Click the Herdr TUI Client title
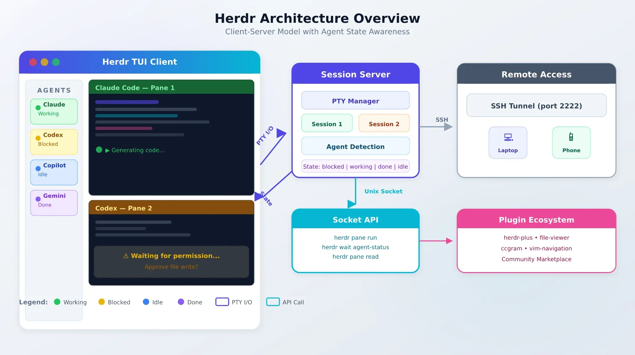This screenshot has height=355, width=635. pos(140,62)
